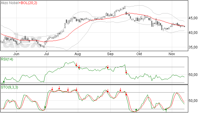Select the Aug label on the time axis
The width and height of the screenshot is (202, 113).
click(78, 54)
